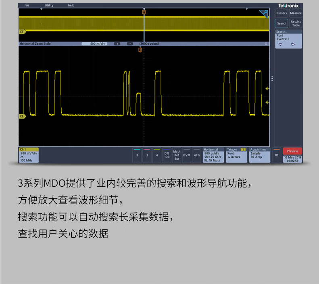This screenshot has height=284, width=319.
Task: Click the zoom in plus button
Action: pyautogui.click(x=117, y=44)
